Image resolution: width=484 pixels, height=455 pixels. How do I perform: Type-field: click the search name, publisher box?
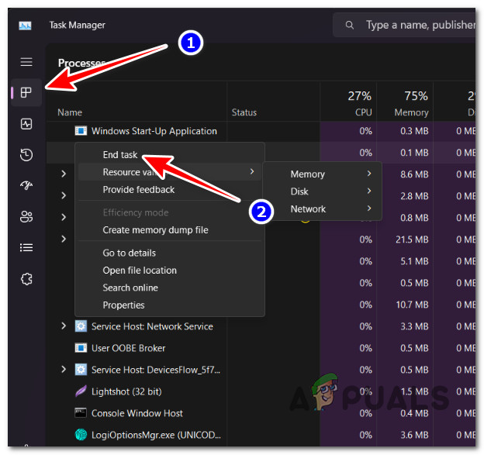[404, 25]
